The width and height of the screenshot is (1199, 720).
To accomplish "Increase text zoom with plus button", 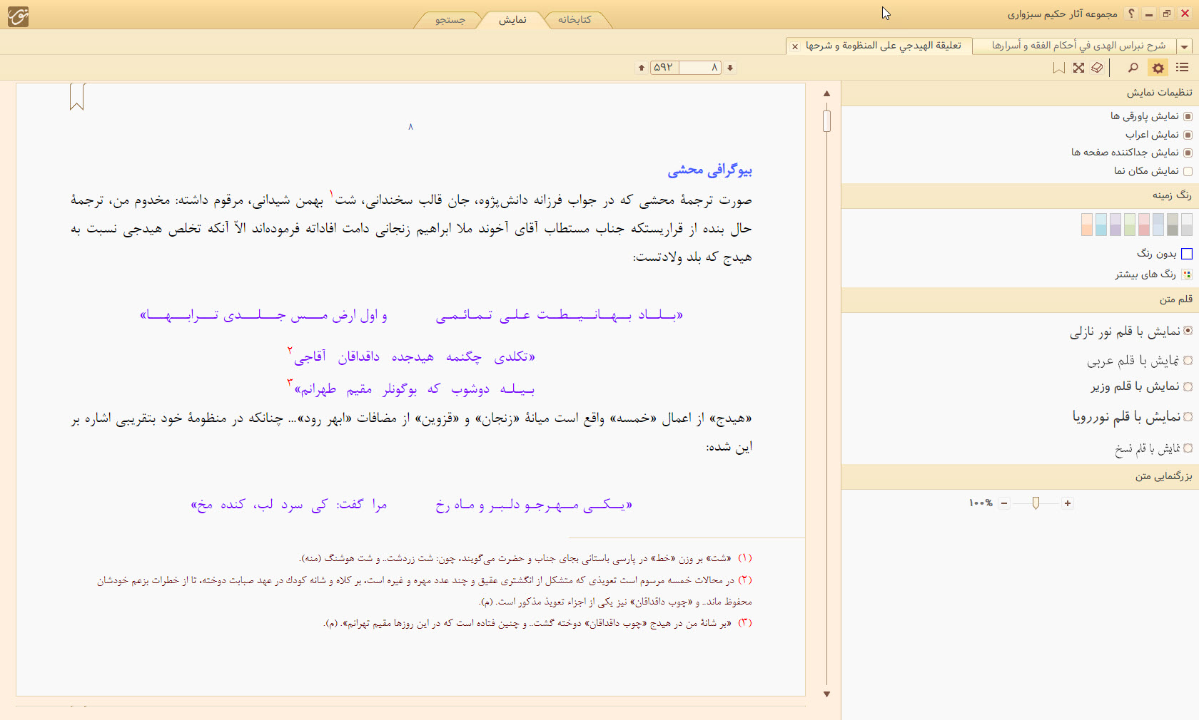I will click(x=1068, y=503).
